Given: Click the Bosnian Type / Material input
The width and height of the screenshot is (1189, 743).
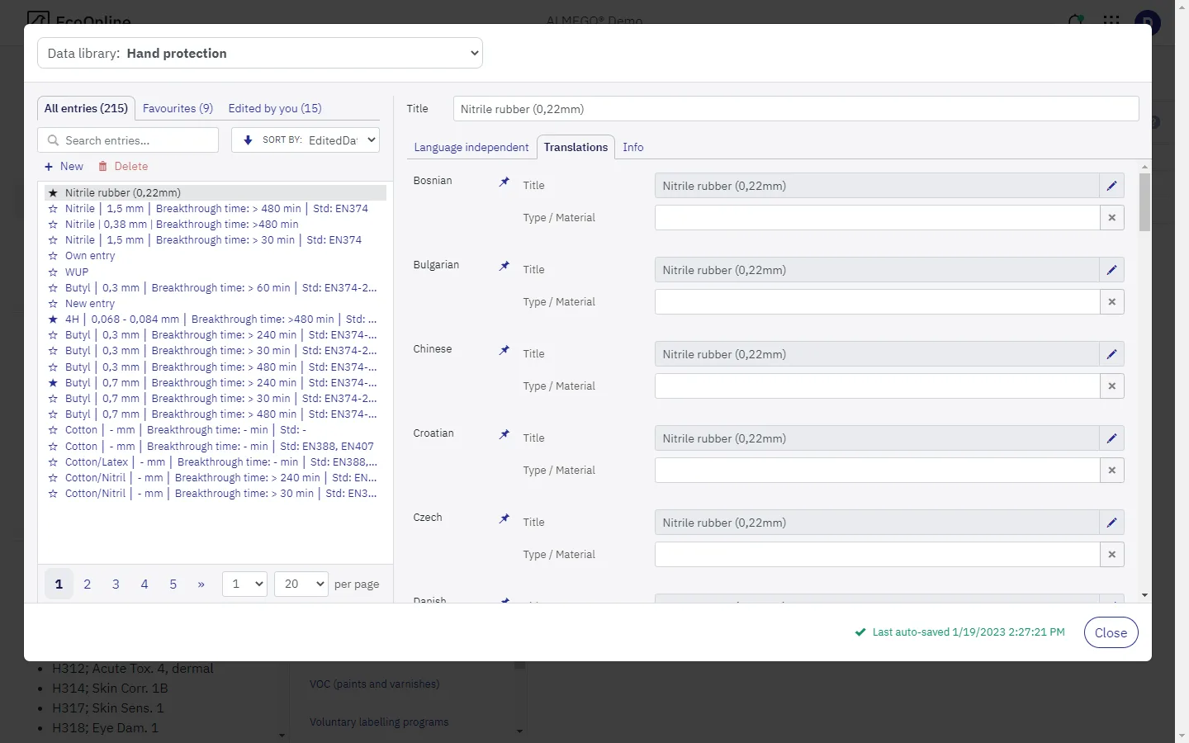Looking at the screenshot, I should 877,218.
